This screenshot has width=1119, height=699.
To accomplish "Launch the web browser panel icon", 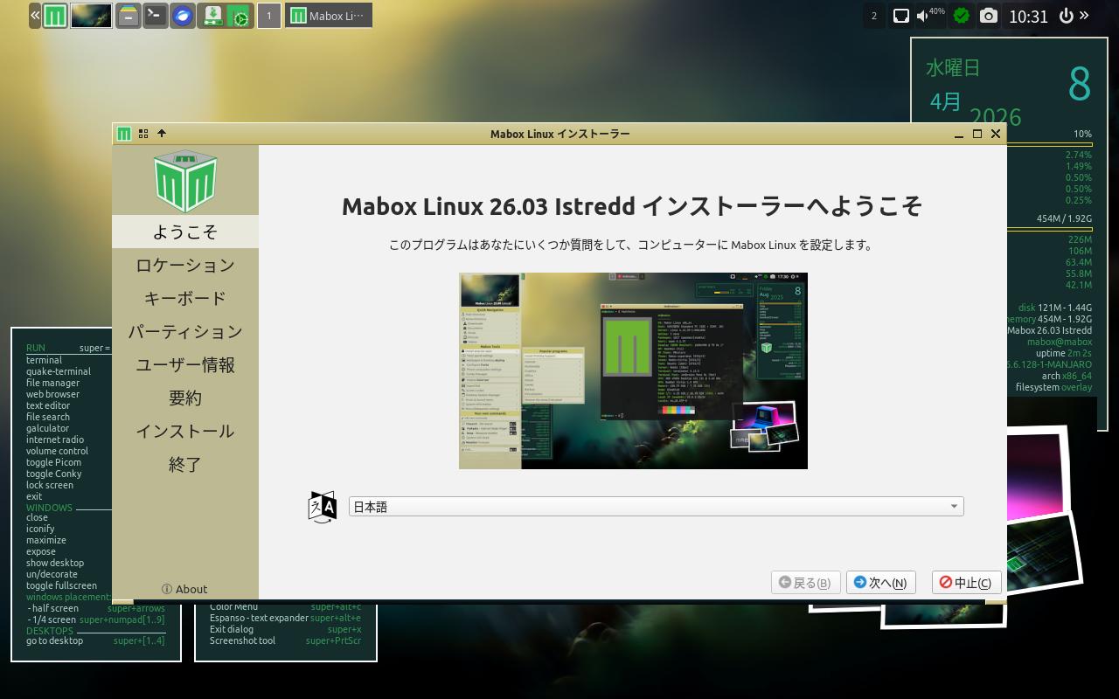I will (x=182, y=16).
